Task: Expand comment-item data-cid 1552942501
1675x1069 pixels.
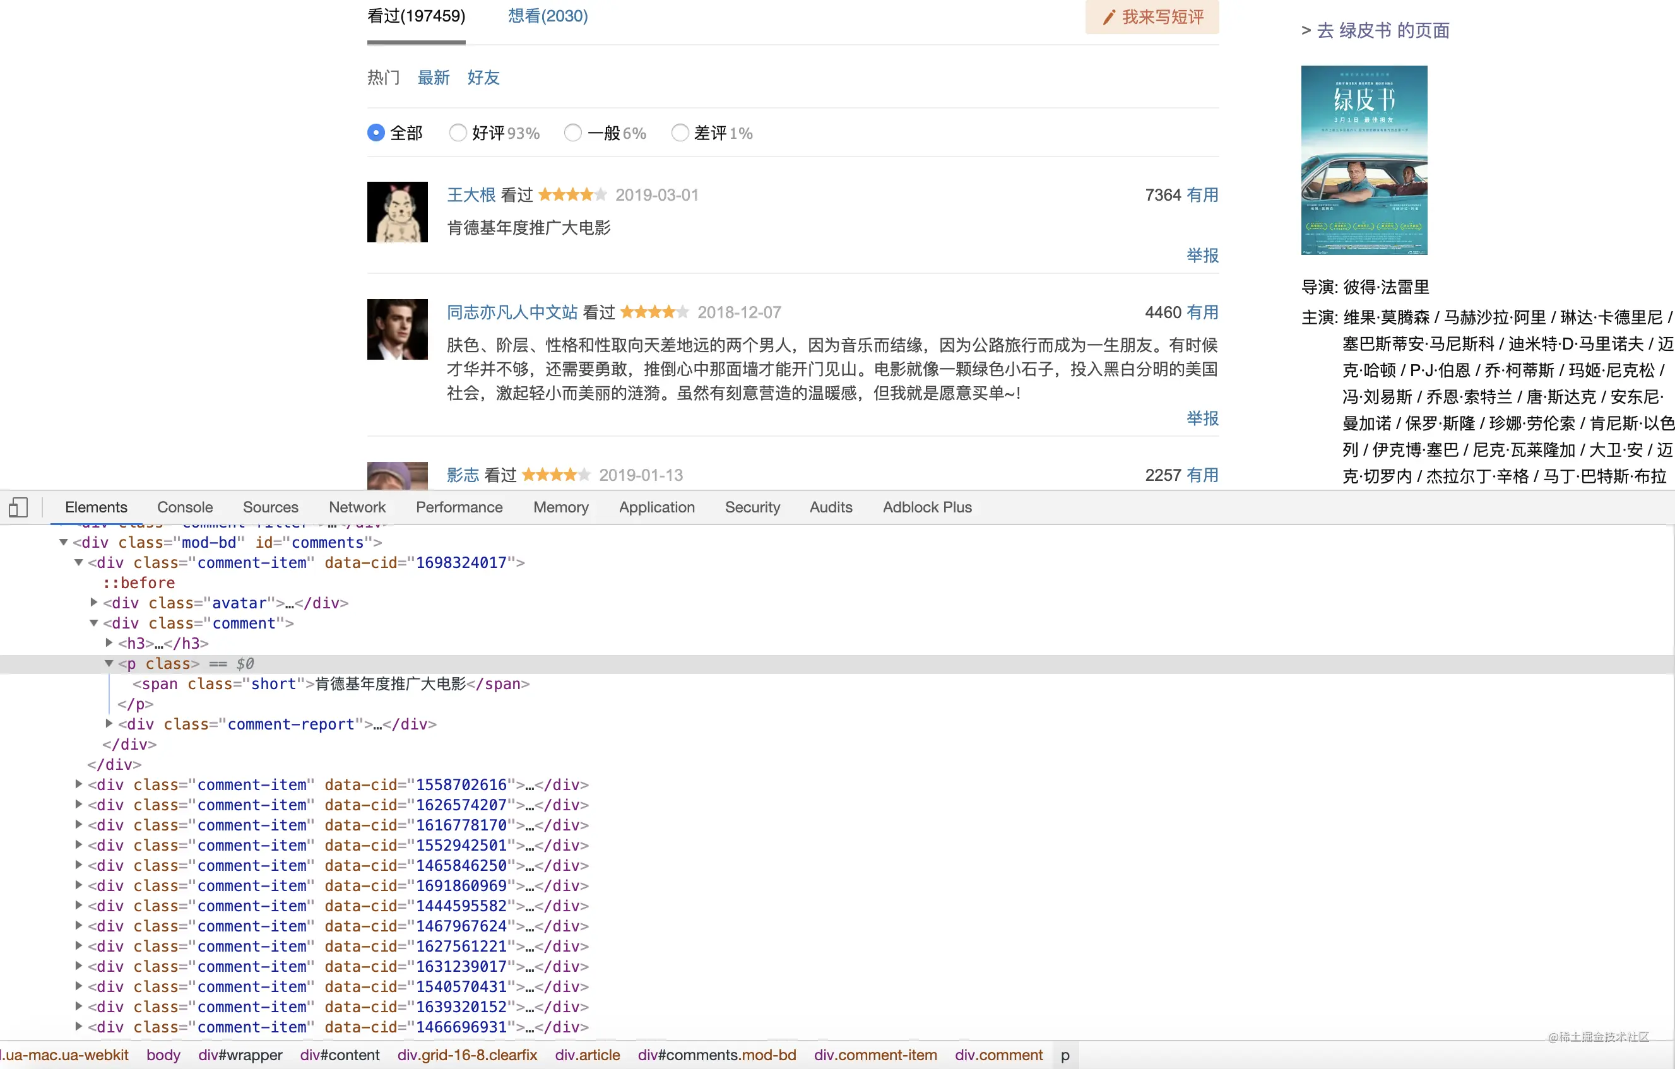Action: (x=79, y=844)
